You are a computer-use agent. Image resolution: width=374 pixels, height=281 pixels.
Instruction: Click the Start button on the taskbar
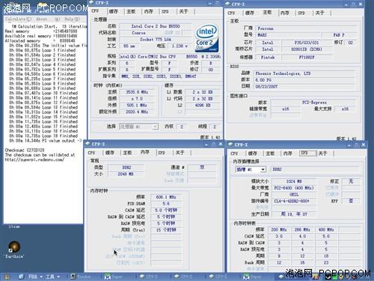point(6,277)
